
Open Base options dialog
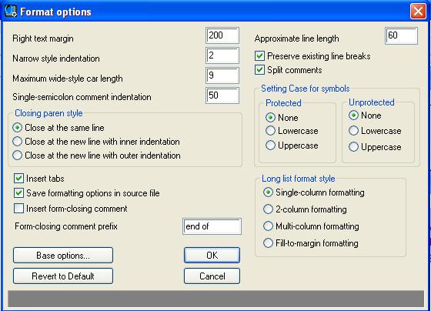[63, 255]
